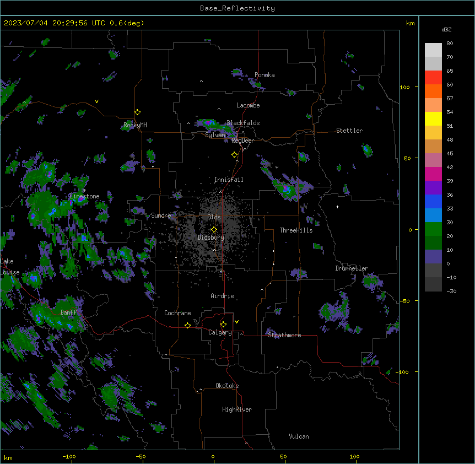Click the 45 value on the dBZ legend

450,154
